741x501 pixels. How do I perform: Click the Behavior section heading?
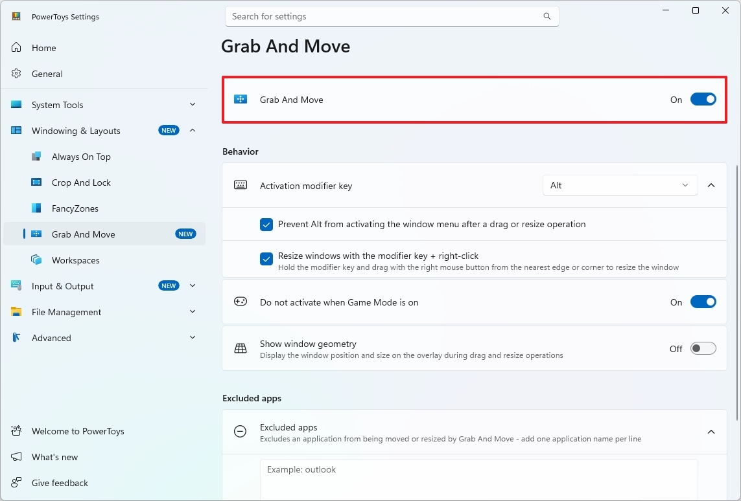(241, 151)
